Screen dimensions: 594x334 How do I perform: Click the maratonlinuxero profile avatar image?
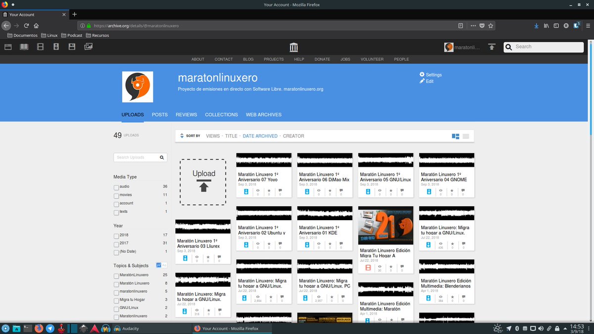point(138,87)
